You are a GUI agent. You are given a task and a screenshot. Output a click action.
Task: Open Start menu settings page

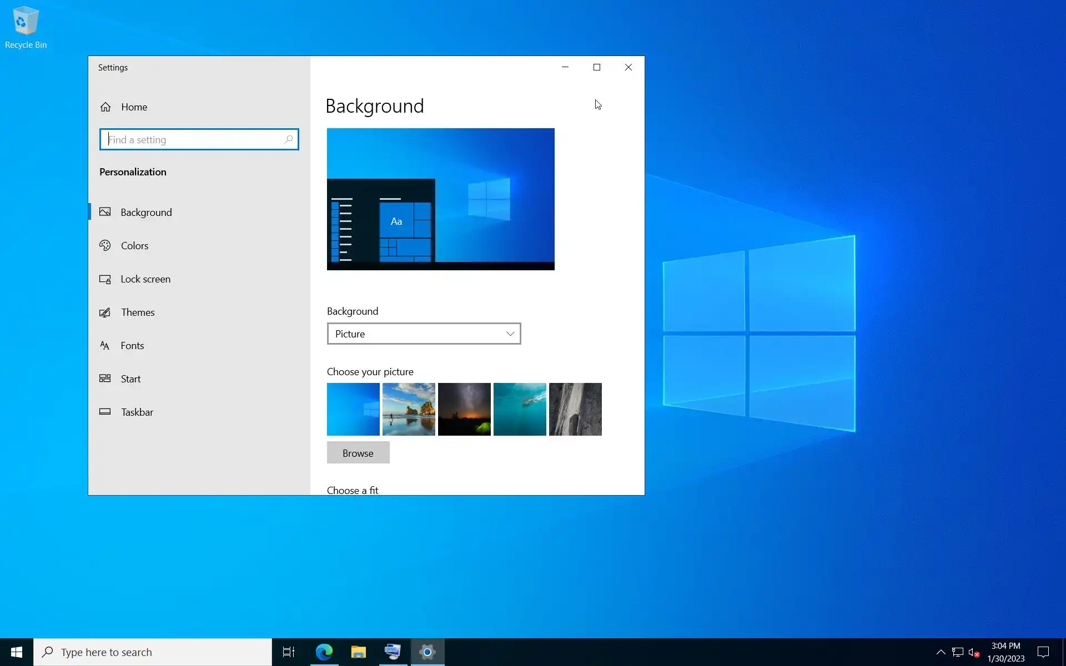(130, 379)
